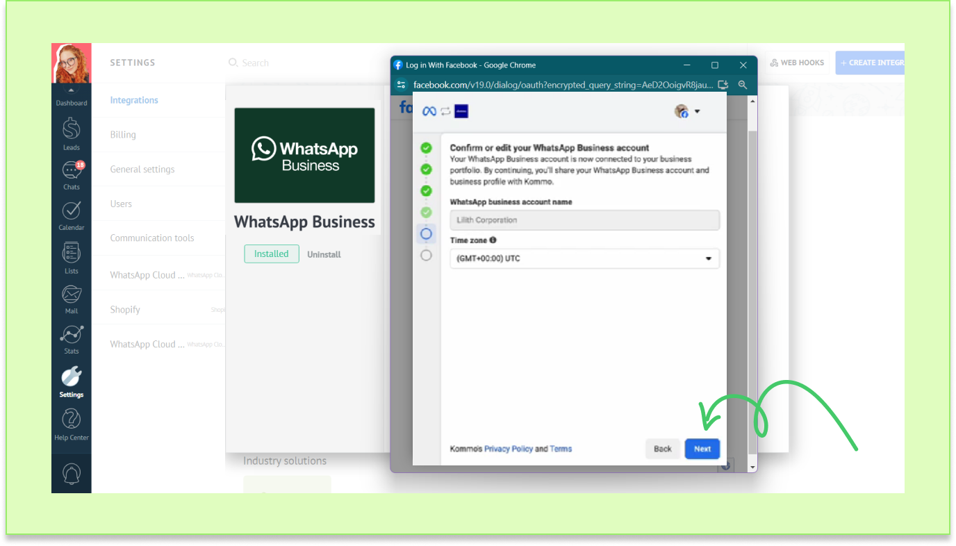Open the Dashboard from the sidebar
956x546 pixels.
point(72,98)
